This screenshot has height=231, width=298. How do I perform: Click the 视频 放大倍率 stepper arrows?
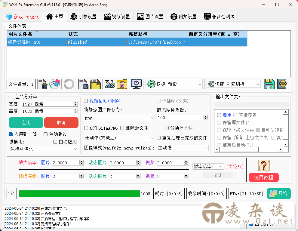click(186, 162)
